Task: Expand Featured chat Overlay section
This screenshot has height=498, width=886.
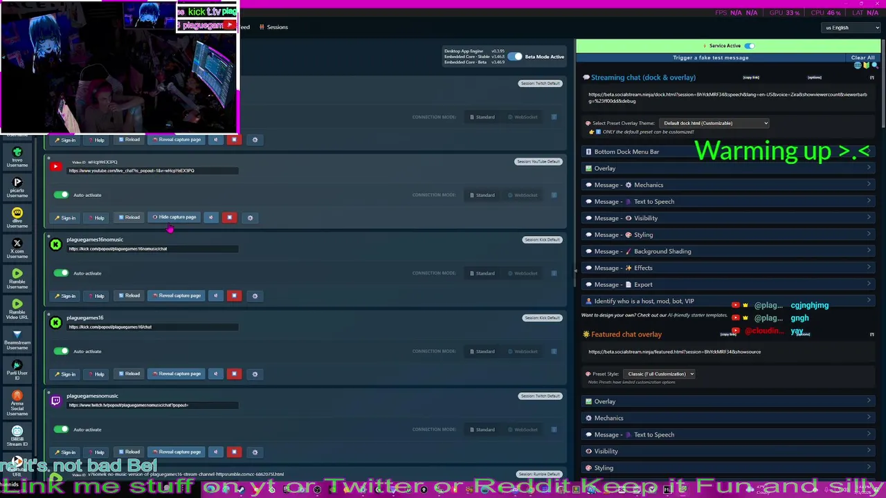Action: (728, 402)
